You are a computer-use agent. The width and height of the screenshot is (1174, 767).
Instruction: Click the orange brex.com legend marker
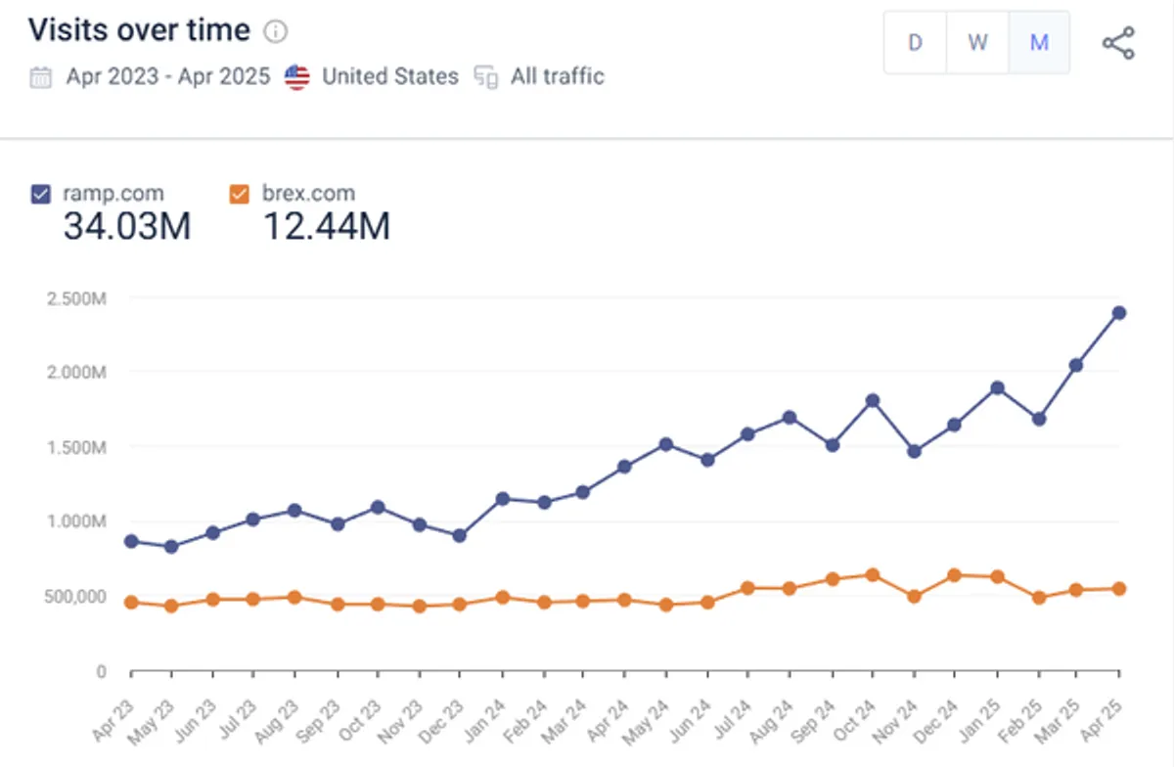[x=238, y=193]
